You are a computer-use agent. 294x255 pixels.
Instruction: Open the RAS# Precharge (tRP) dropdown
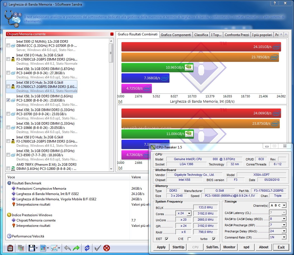[x=284, y=225]
